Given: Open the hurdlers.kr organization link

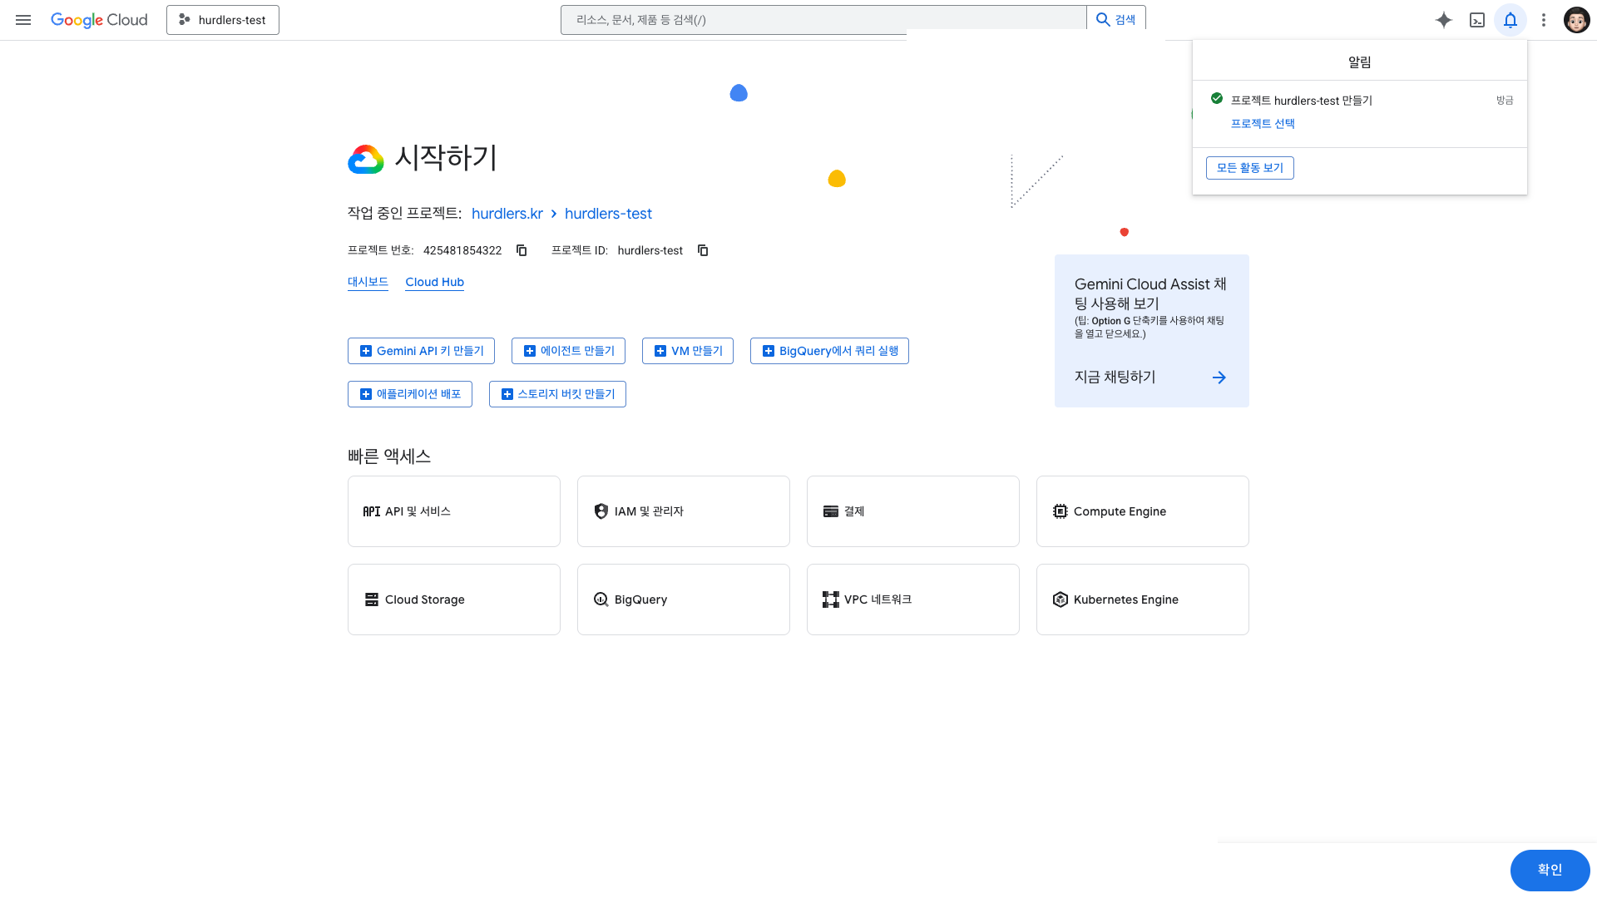Looking at the screenshot, I should 507,214.
